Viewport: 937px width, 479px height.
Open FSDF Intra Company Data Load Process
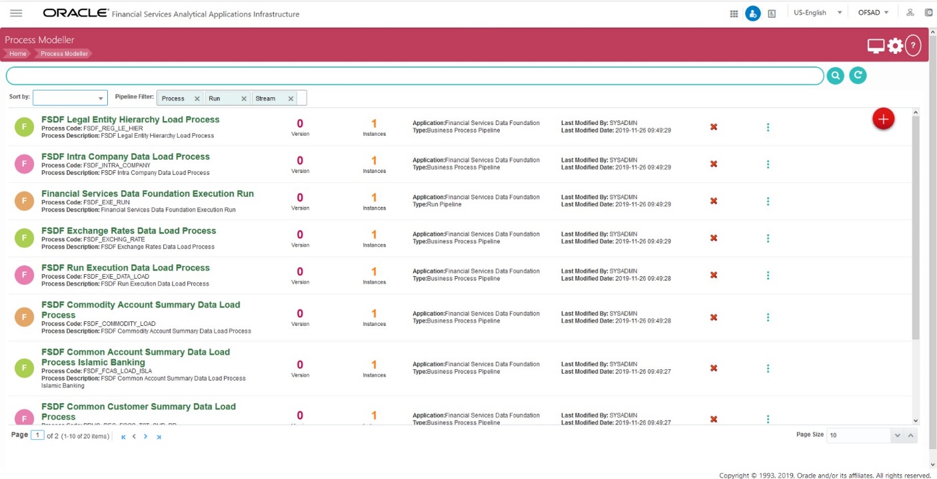point(125,156)
